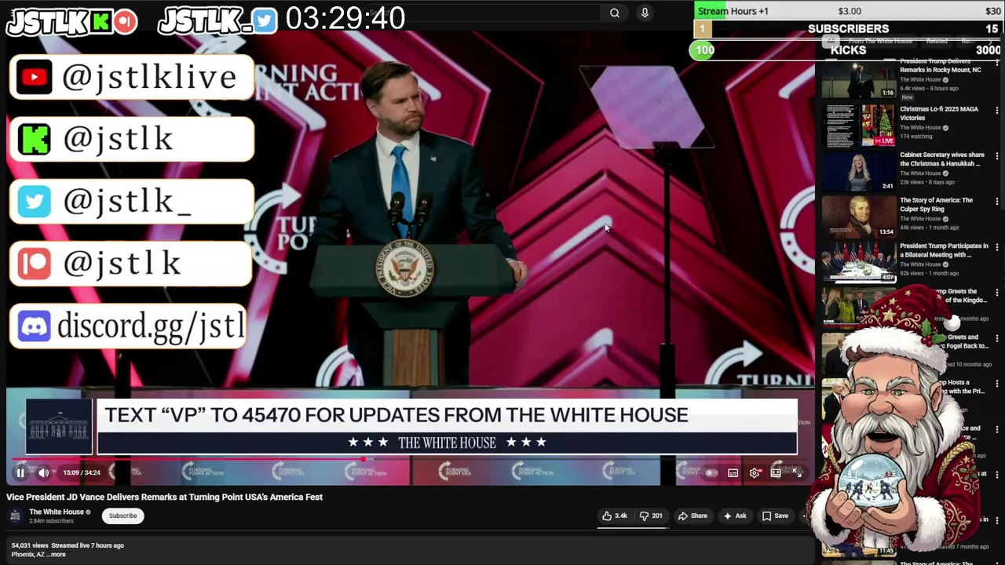Click '2.84m subscribers' text

51,521
